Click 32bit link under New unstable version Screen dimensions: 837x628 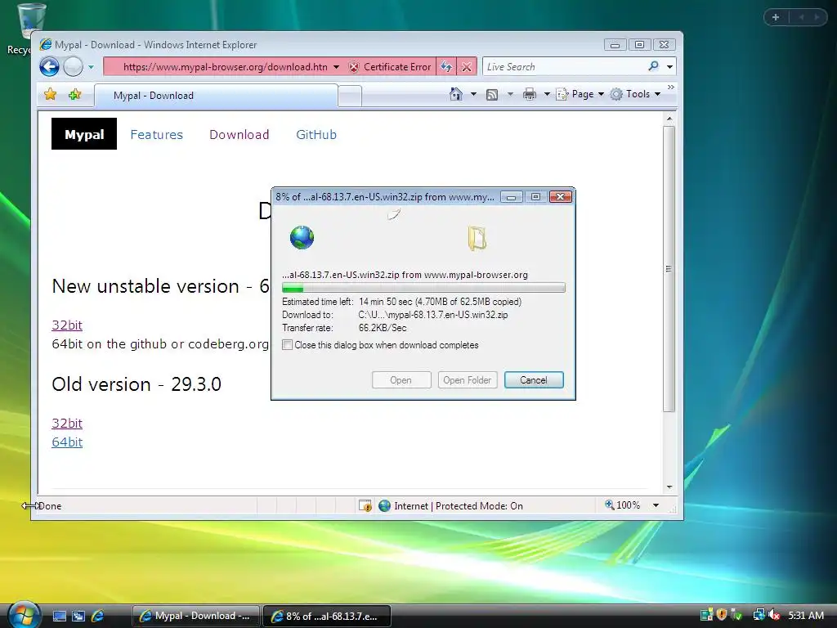[67, 325]
